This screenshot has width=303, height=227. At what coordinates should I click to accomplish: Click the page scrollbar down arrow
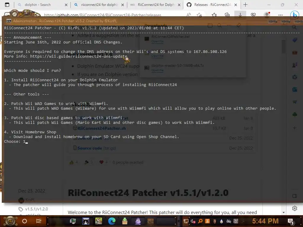click(283, 212)
